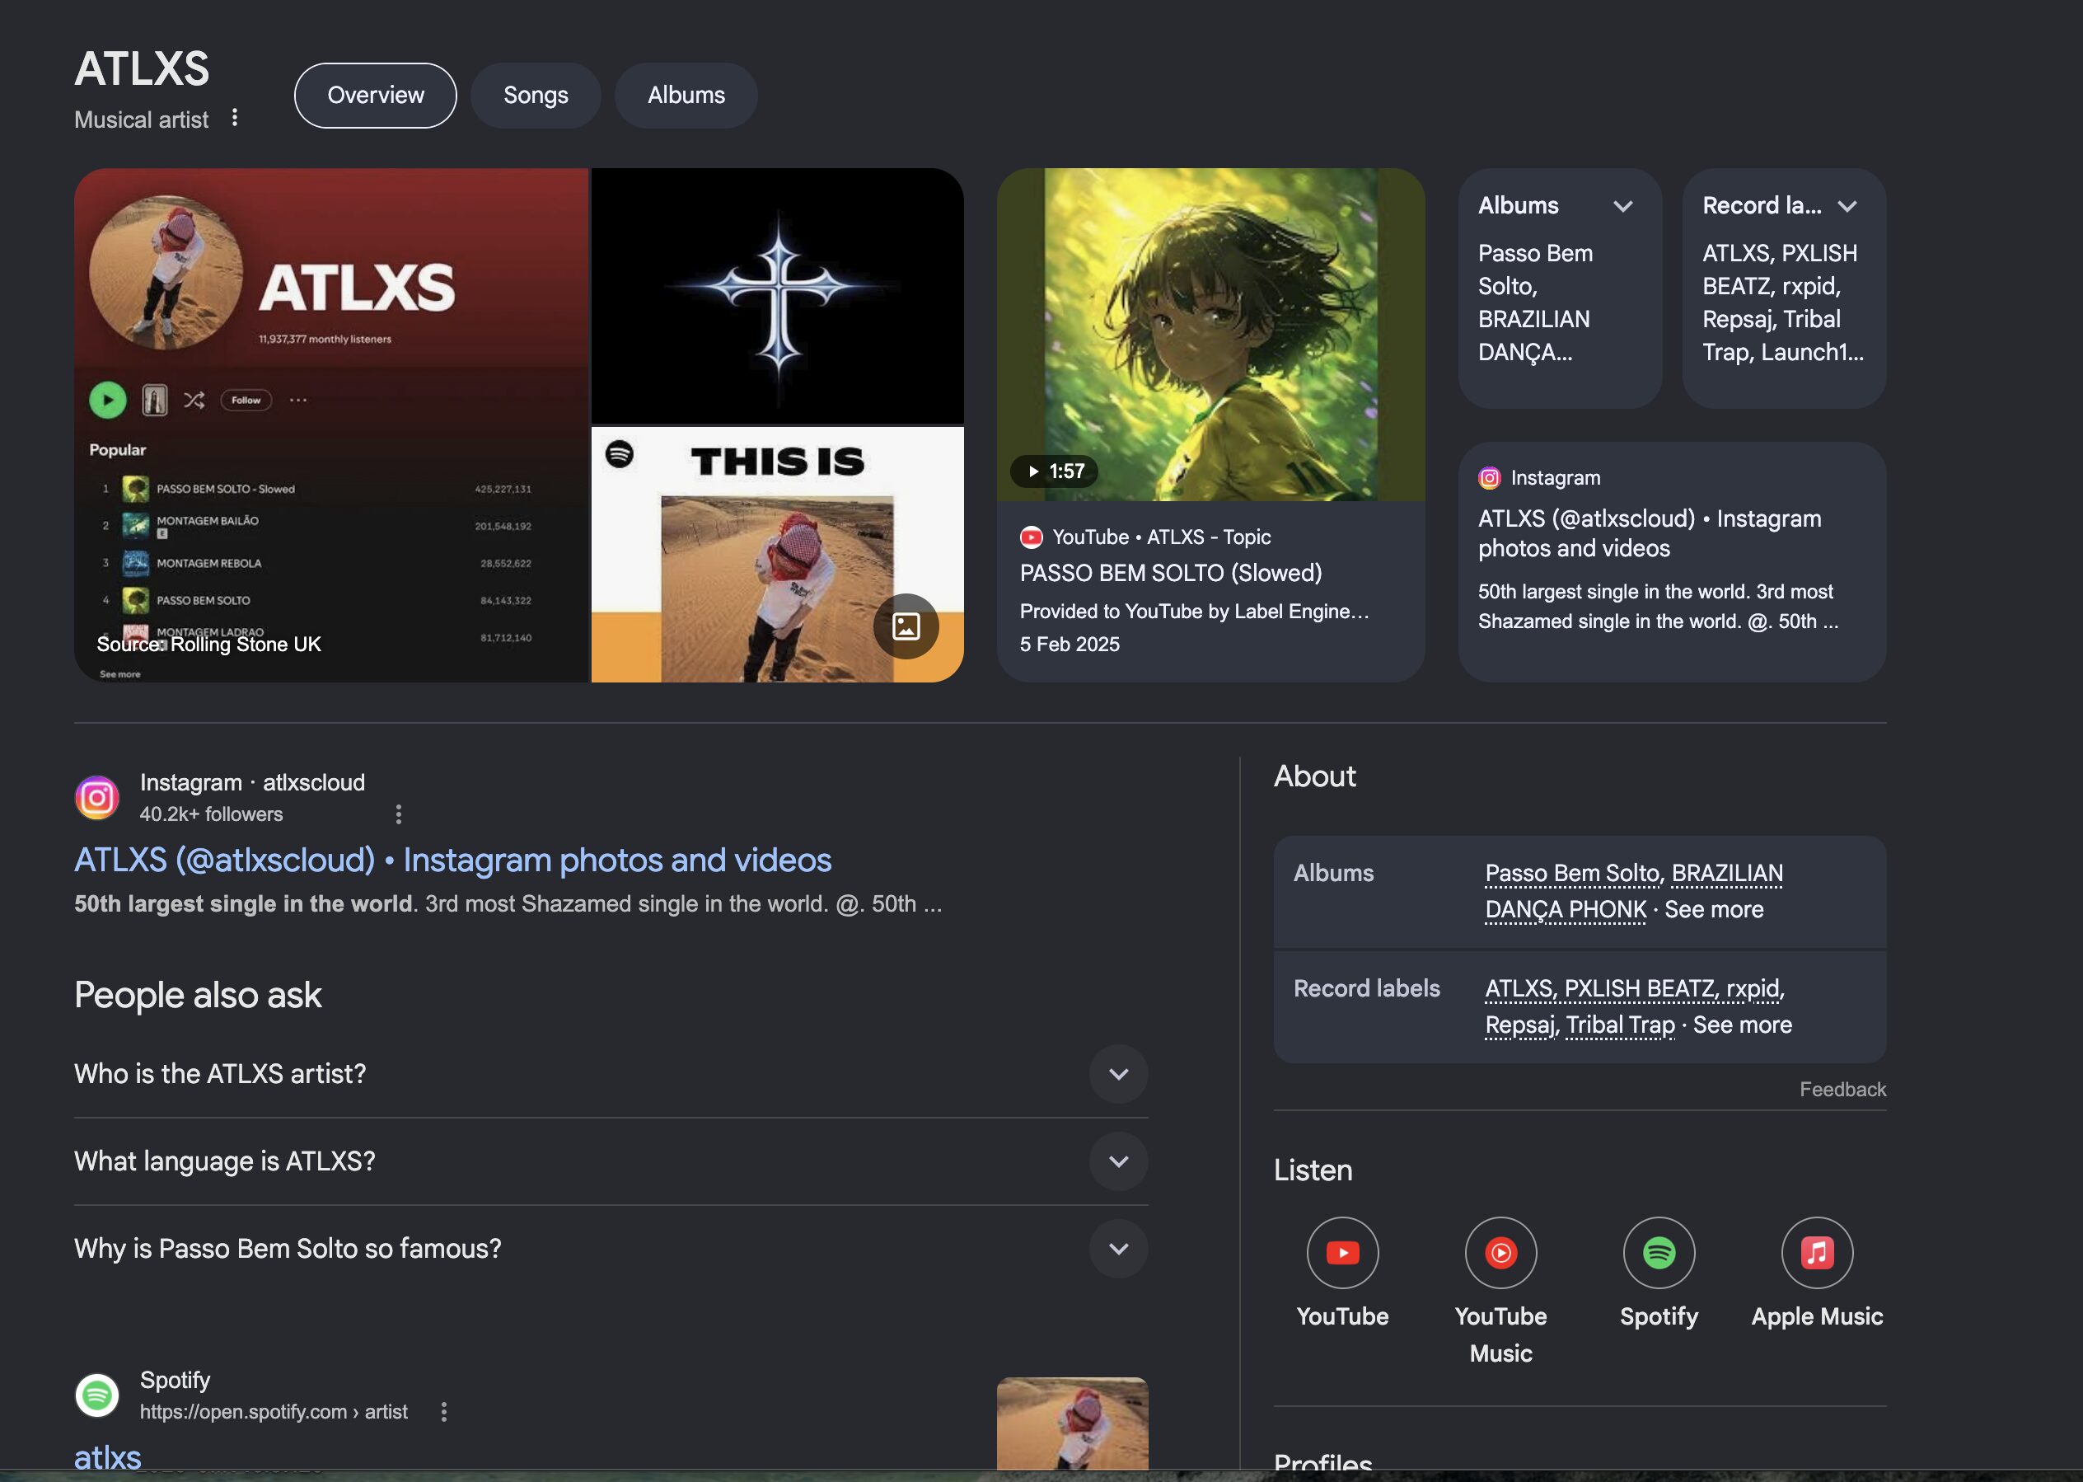Open the glowing cross image
The height and width of the screenshot is (1482, 2083).
click(x=777, y=296)
